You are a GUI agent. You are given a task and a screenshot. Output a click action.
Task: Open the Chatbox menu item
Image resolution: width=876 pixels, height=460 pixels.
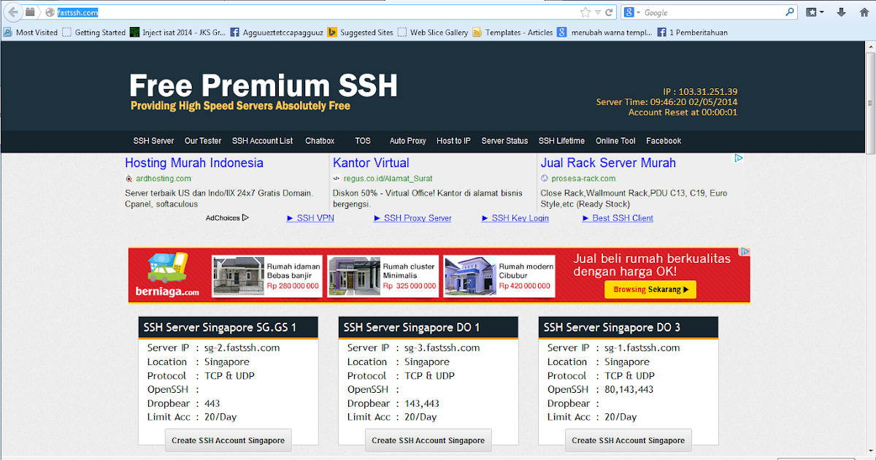(x=320, y=141)
